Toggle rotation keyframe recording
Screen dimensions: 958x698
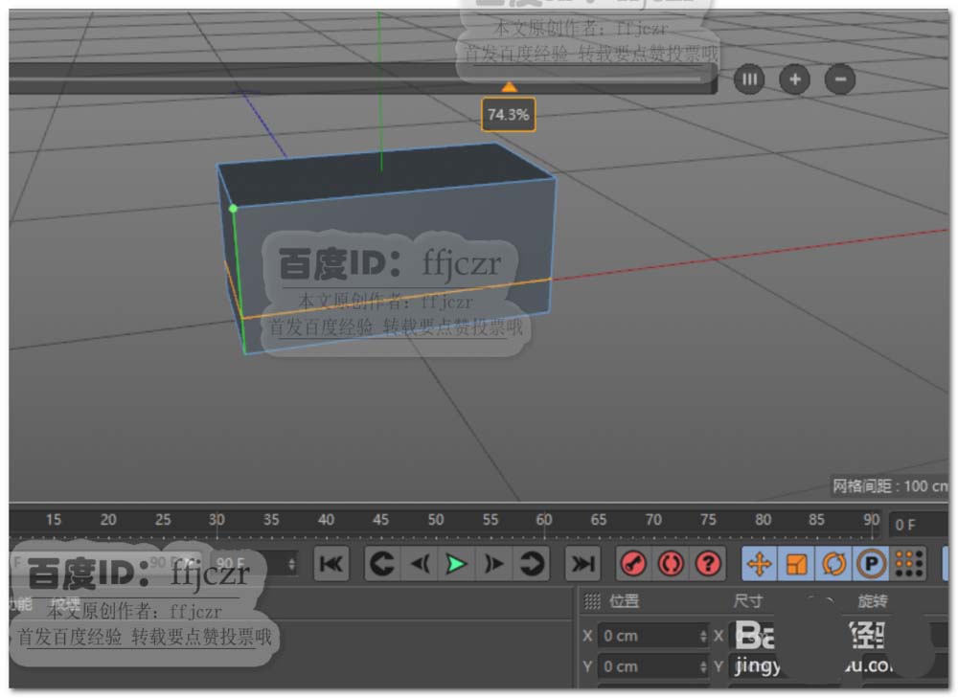834,563
